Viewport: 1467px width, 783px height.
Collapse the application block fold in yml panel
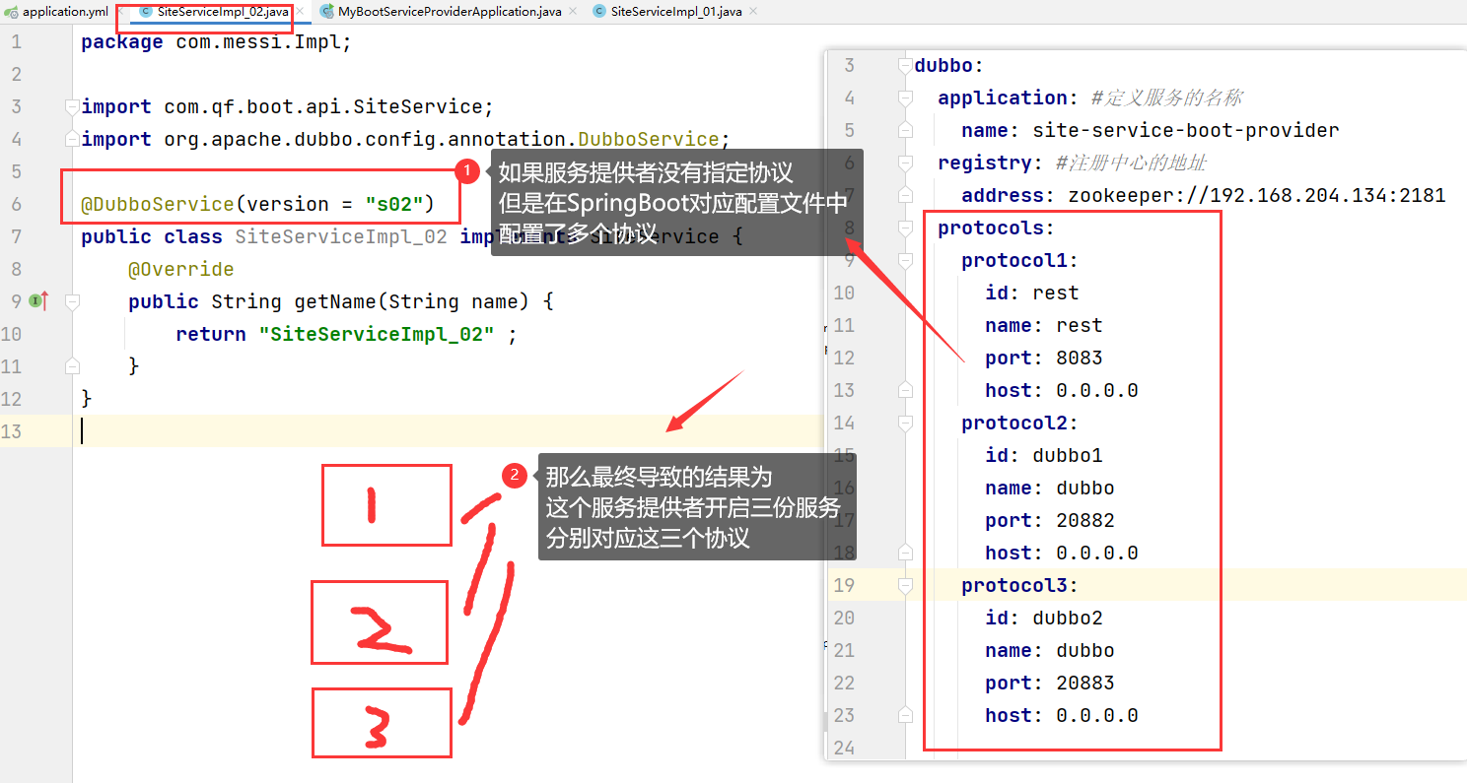(x=905, y=98)
